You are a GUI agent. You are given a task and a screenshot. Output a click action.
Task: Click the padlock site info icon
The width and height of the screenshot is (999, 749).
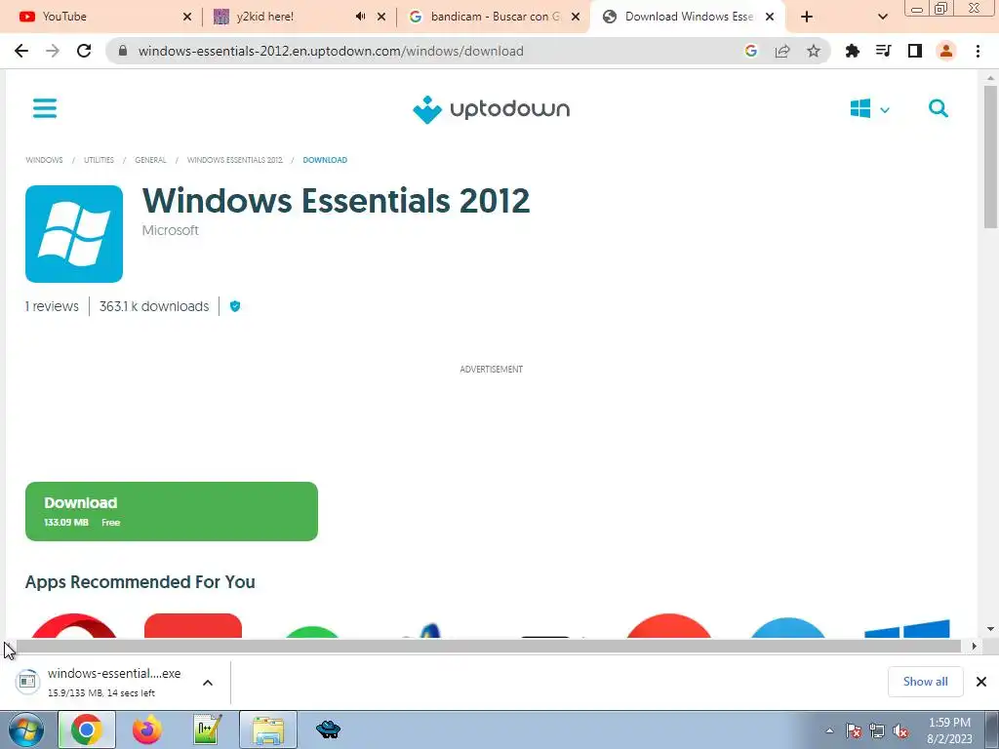point(123,51)
